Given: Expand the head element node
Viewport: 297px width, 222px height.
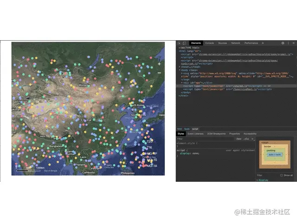Looking at the screenshot, I should 180,67.
